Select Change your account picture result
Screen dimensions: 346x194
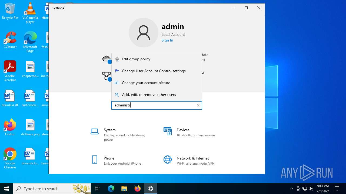tap(146, 83)
